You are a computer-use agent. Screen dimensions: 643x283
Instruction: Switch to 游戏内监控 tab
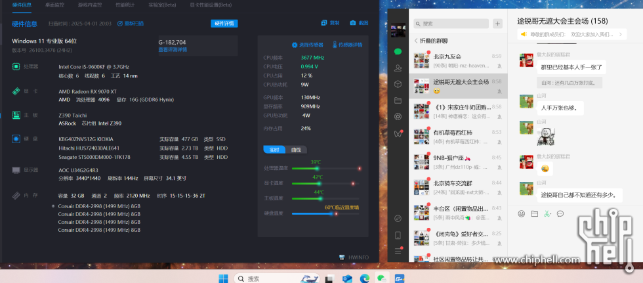[x=90, y=5]
